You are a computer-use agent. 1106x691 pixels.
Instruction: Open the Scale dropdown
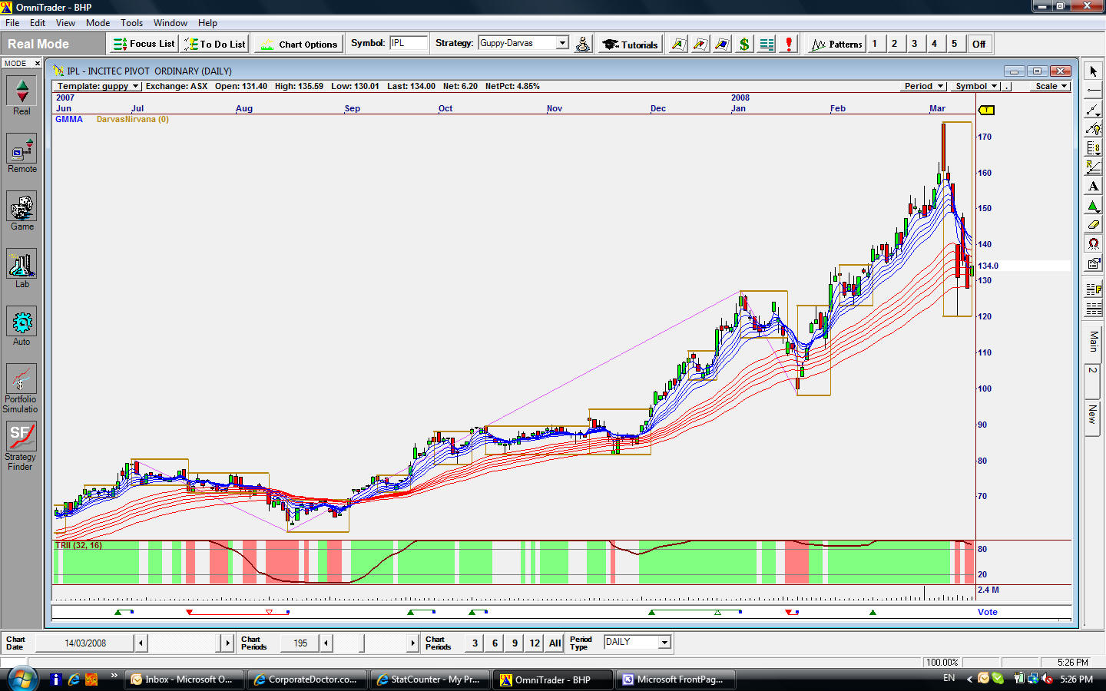tap(1051, 86)
